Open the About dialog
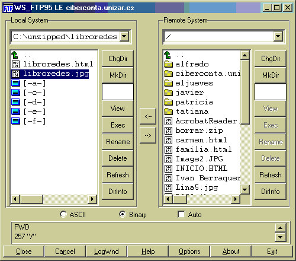This screenshot has height=261, width=296. click(x=231, y=252)
